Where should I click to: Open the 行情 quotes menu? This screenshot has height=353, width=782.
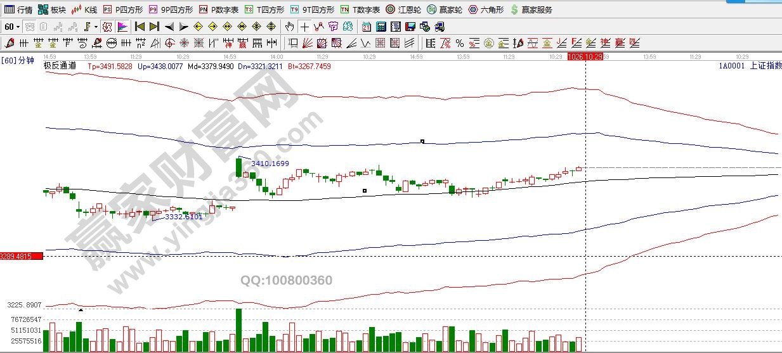[18, 10]
